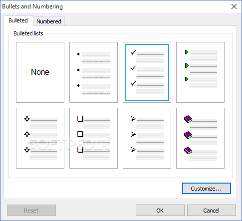This screenshot has height=221, width=242.
Task: Confirm with the OK button
Action: point(160,211)
